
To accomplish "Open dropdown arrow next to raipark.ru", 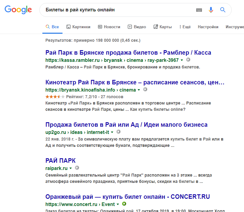I will 71,168.
